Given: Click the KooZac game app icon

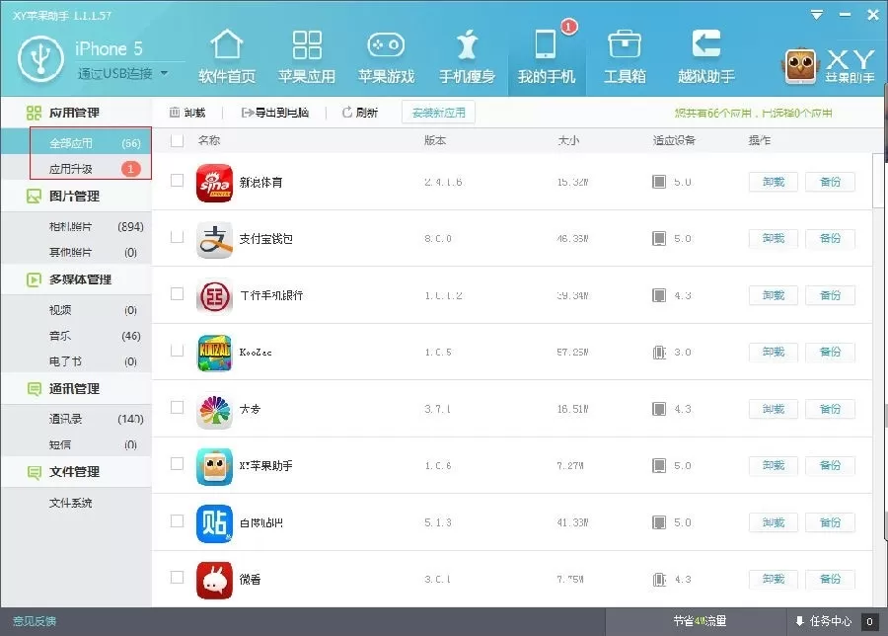Looking at the screenshot, I should click(214, 353).
